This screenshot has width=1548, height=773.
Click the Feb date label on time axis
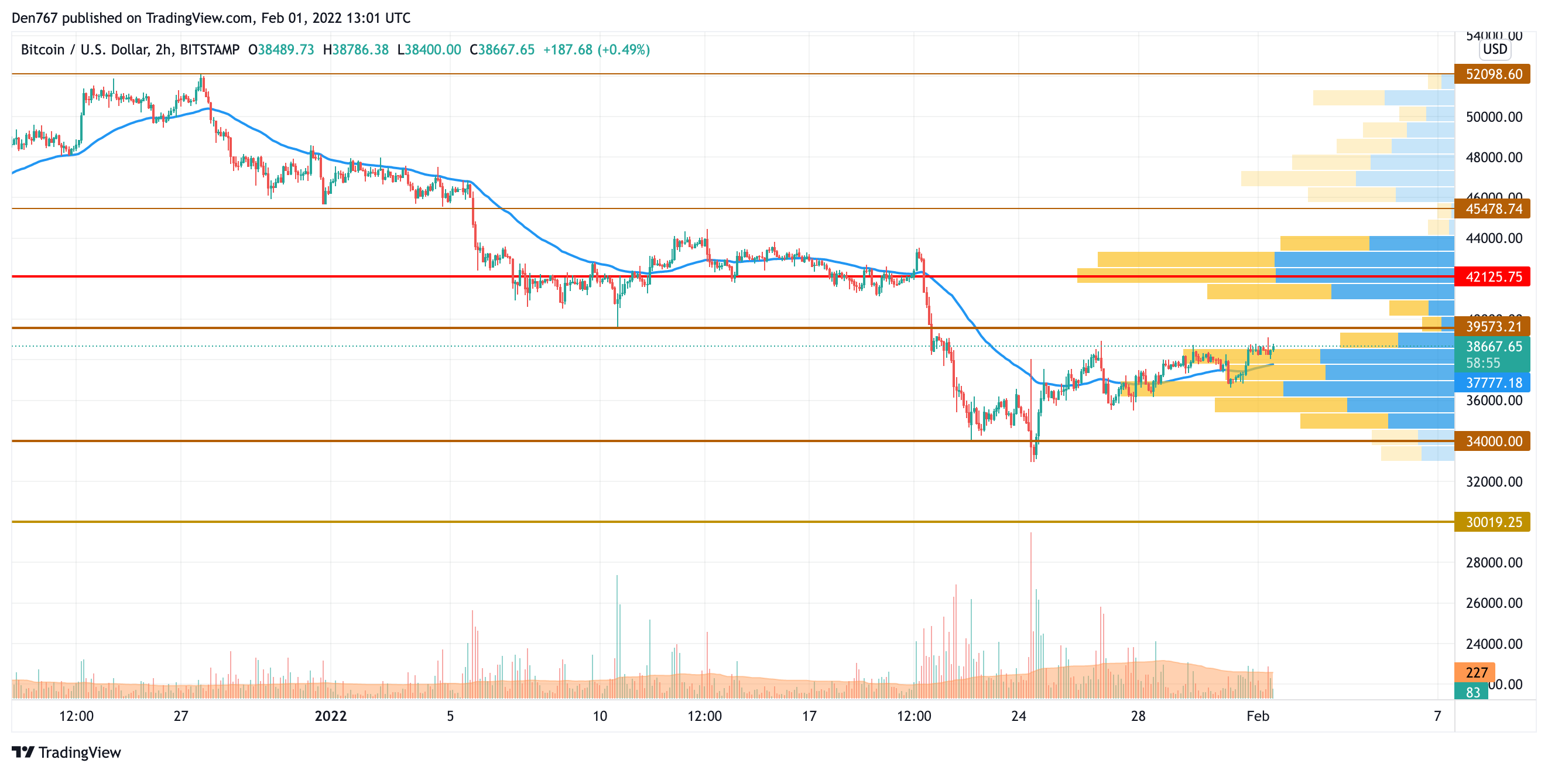pyautogui.click(x=1258, y=717)
